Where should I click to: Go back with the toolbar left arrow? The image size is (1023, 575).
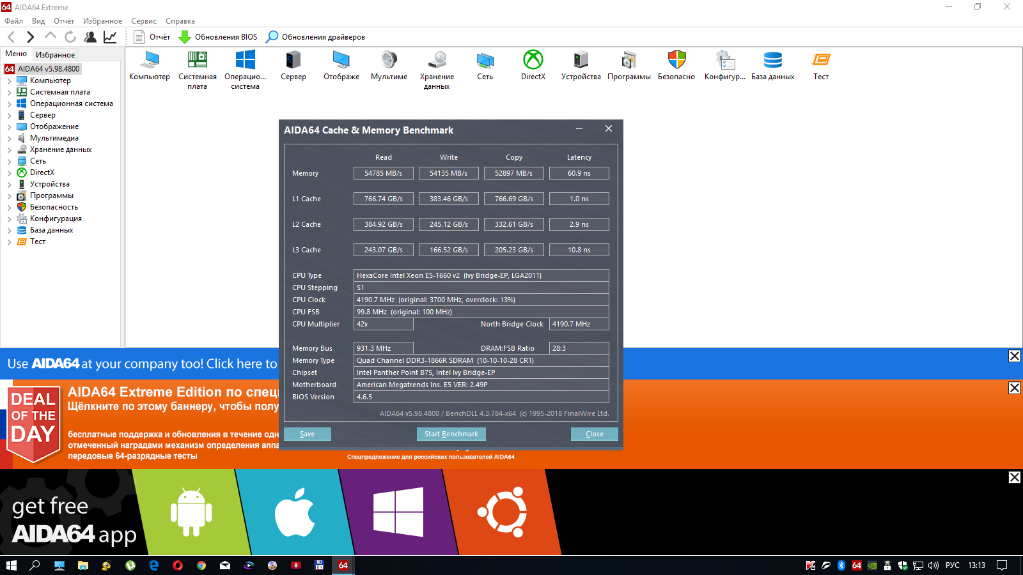pos(11,37)
